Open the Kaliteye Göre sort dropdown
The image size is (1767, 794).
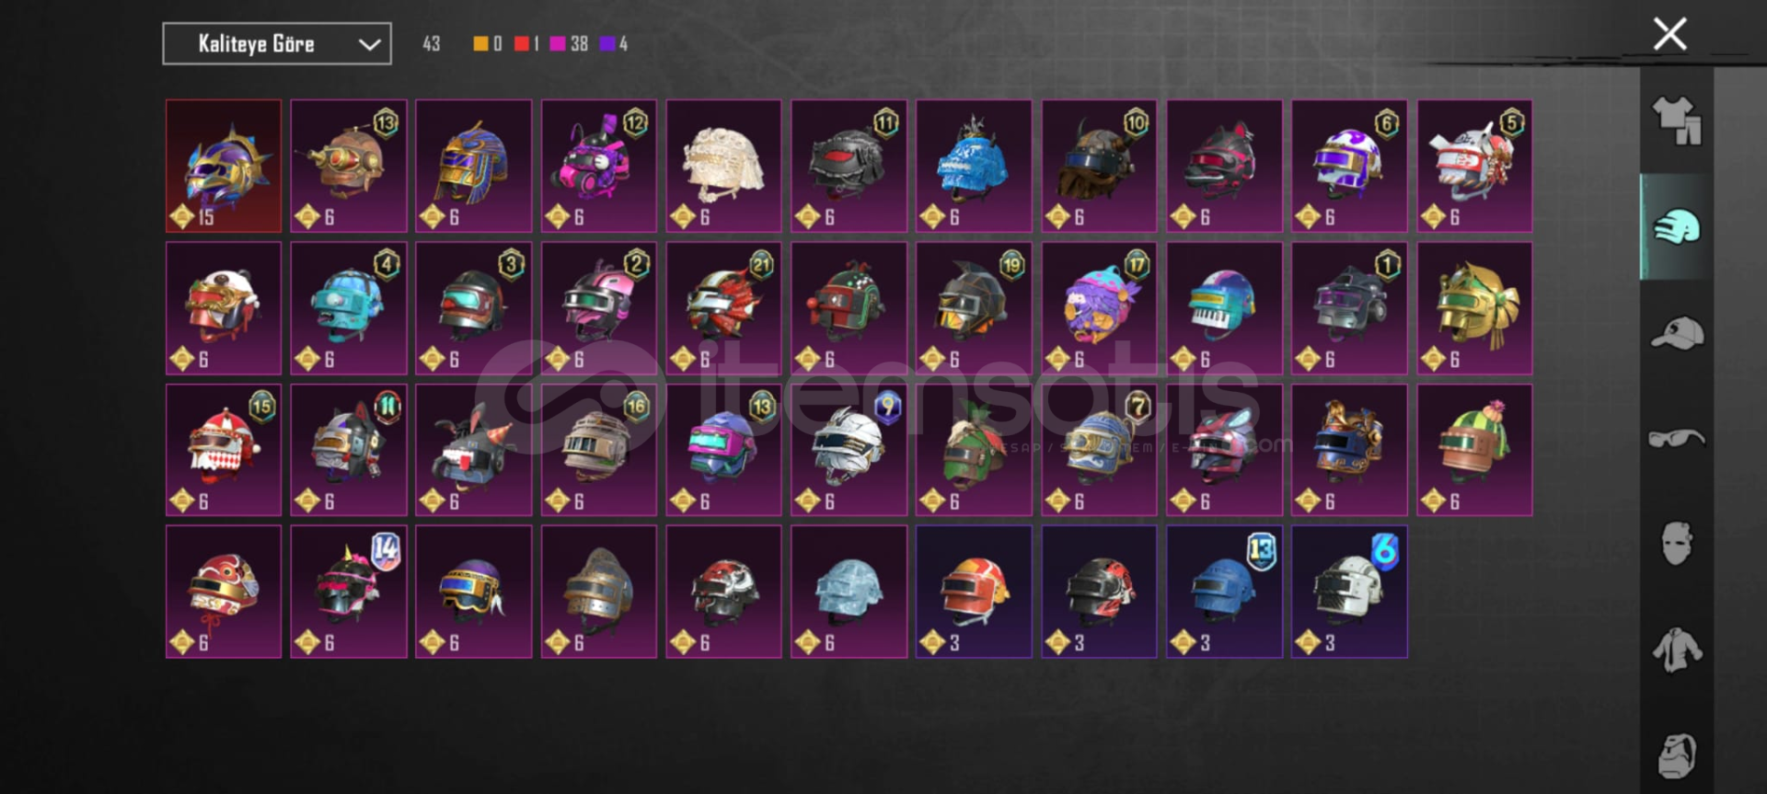pyautogui.click(x=277, y=43)
